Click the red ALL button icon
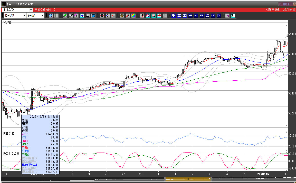Viewport: 296px width, 183px height. click(x=113, y=16)
